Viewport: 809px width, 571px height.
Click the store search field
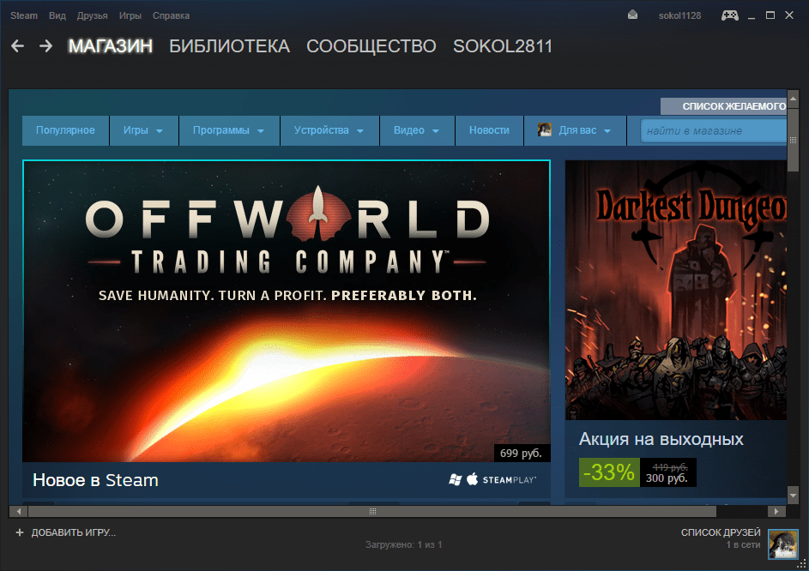pyautogui.click(x=712, y=130)
